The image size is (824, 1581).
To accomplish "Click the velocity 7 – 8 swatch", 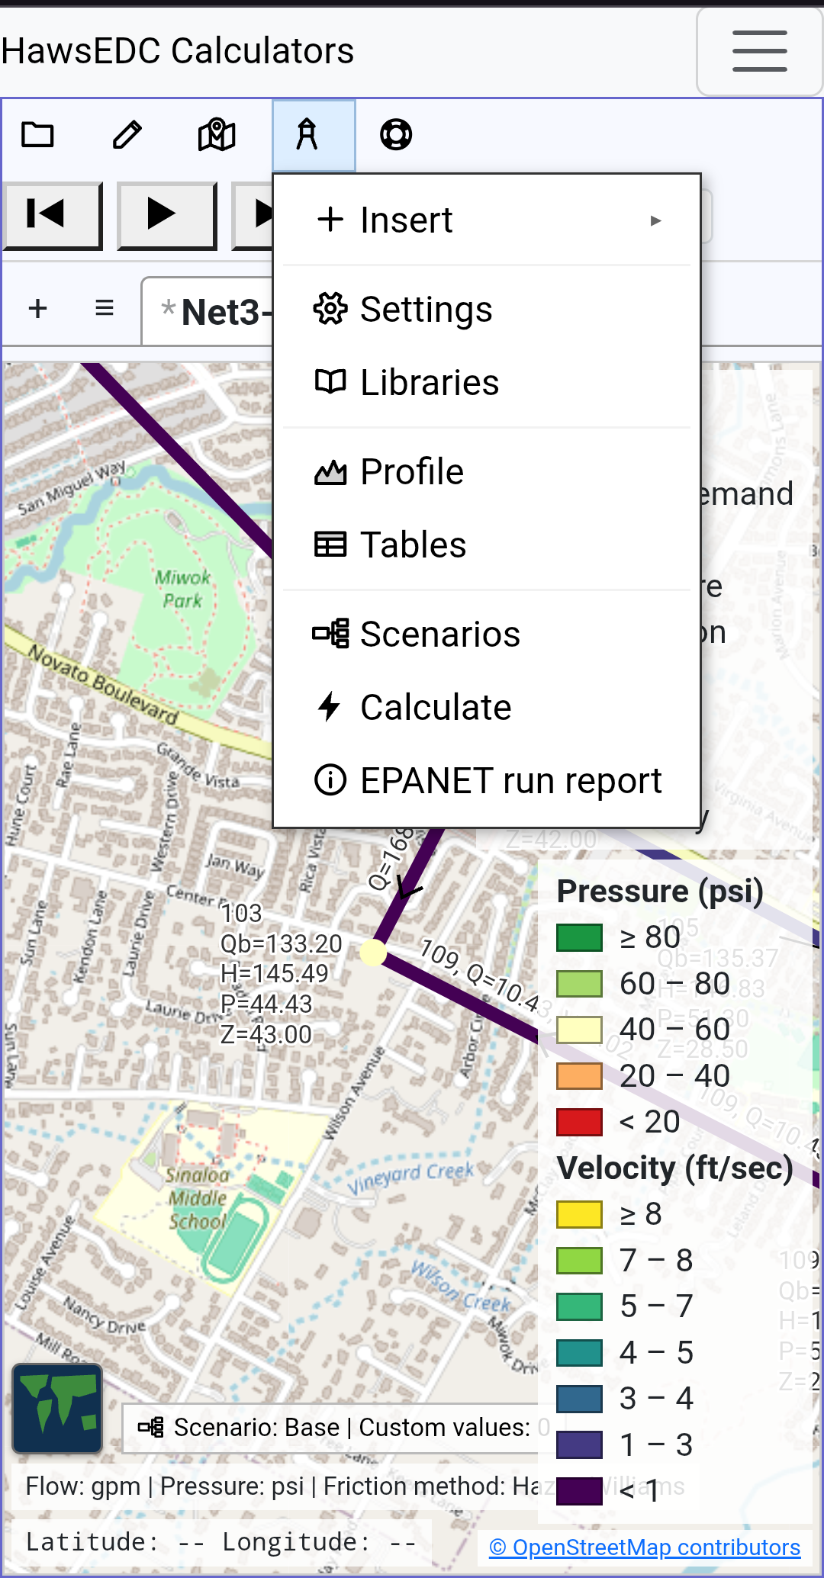I will 580,1261.
